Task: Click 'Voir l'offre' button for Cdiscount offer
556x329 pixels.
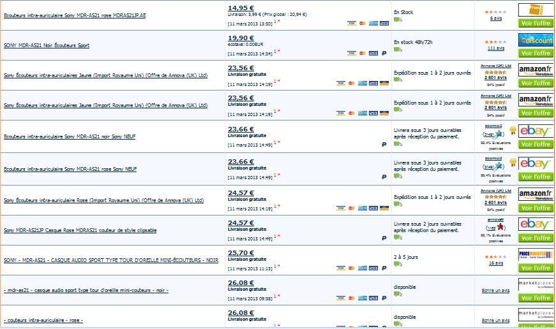Action: (x=536, y=53)
